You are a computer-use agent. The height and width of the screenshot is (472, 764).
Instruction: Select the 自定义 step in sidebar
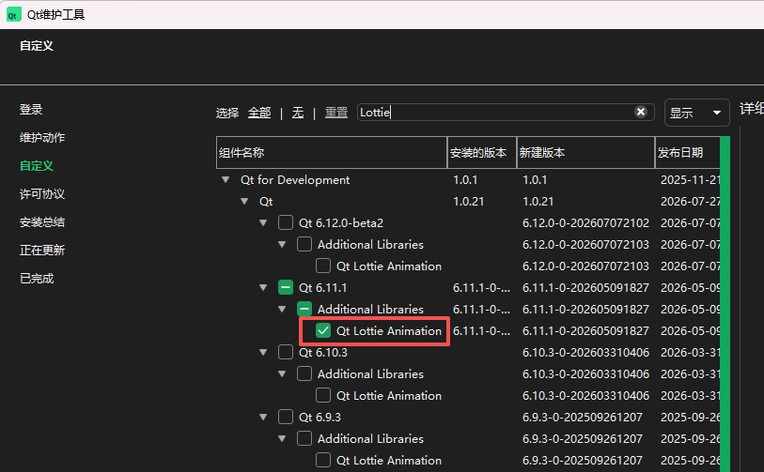coord(37,166)
